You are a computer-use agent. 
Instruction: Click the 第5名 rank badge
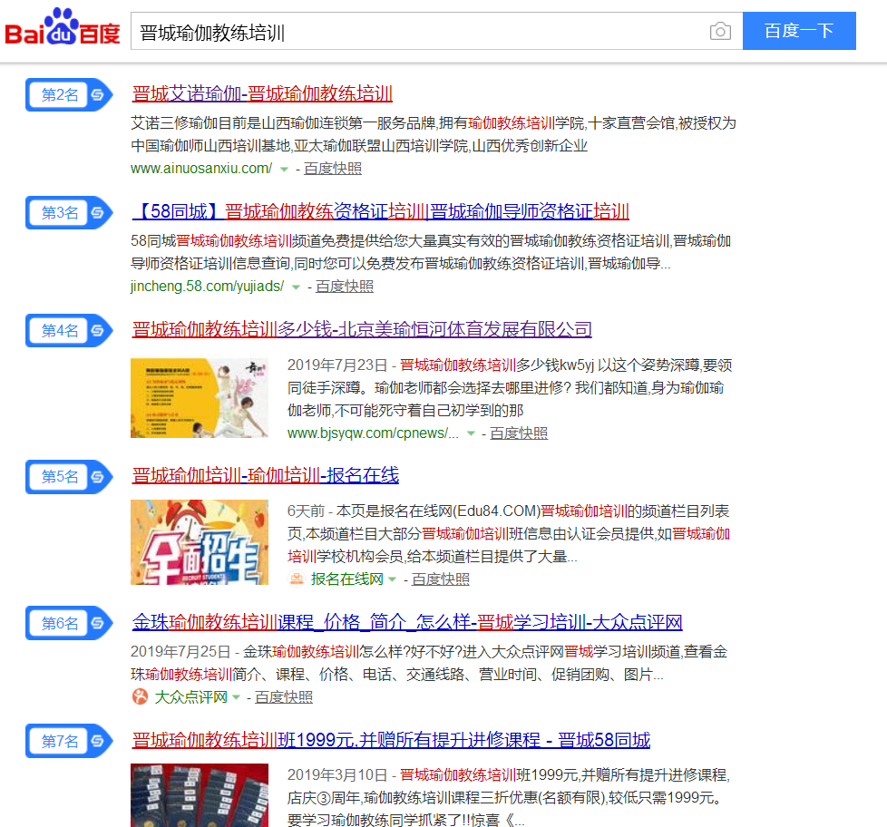point(69,476)
